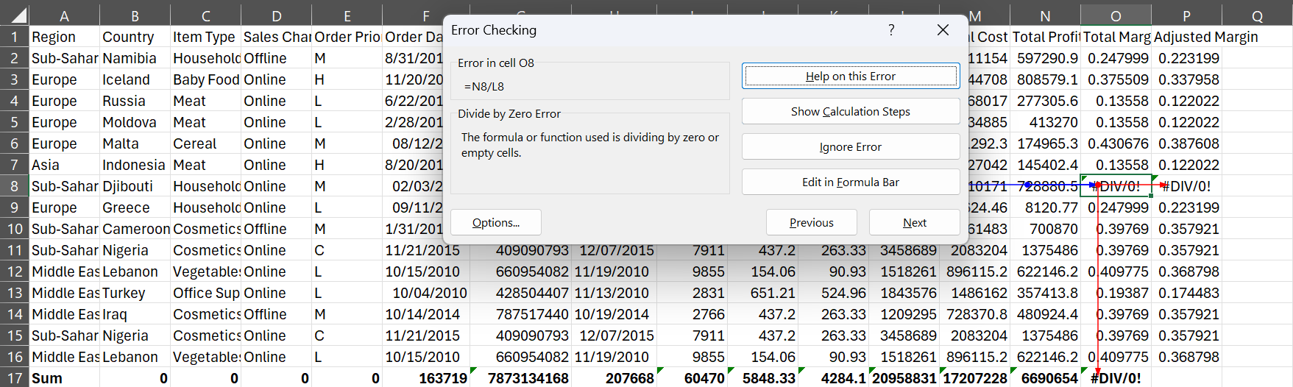The image size is (1293, 387).
Task: Select the Moldova cell
Action: click(135, 122)
